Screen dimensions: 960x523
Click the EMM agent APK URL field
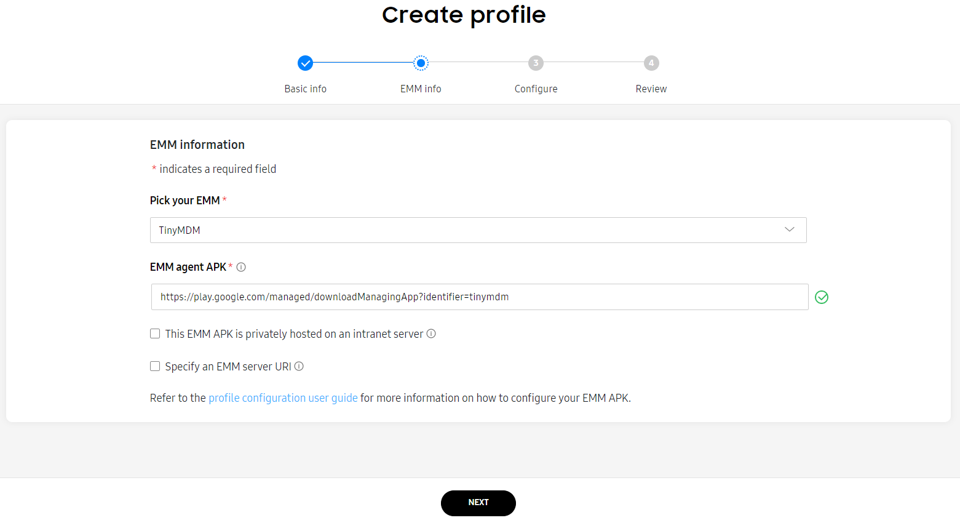[479, 297]
